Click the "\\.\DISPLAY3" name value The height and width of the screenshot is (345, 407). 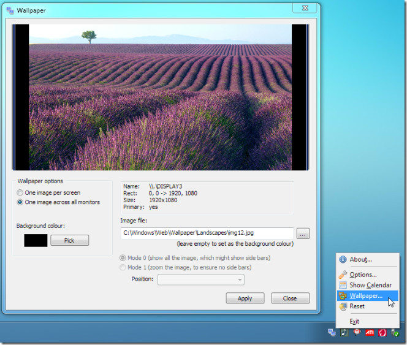tap(165, 186)
